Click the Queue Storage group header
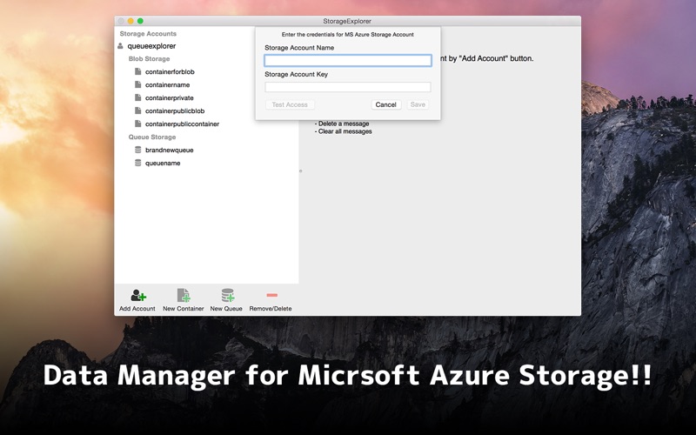 pos(152,137)
